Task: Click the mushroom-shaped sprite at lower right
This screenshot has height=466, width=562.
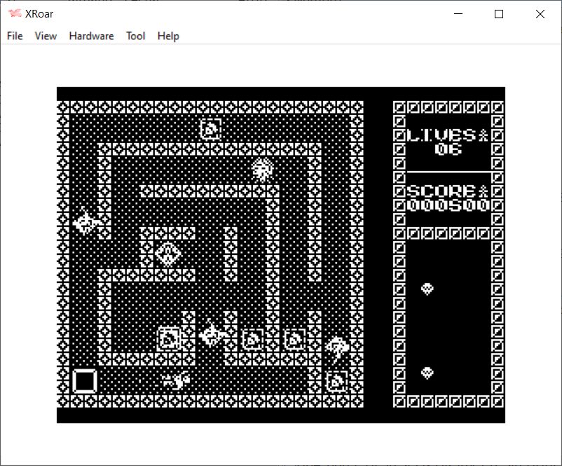Action: coord(337,346)
